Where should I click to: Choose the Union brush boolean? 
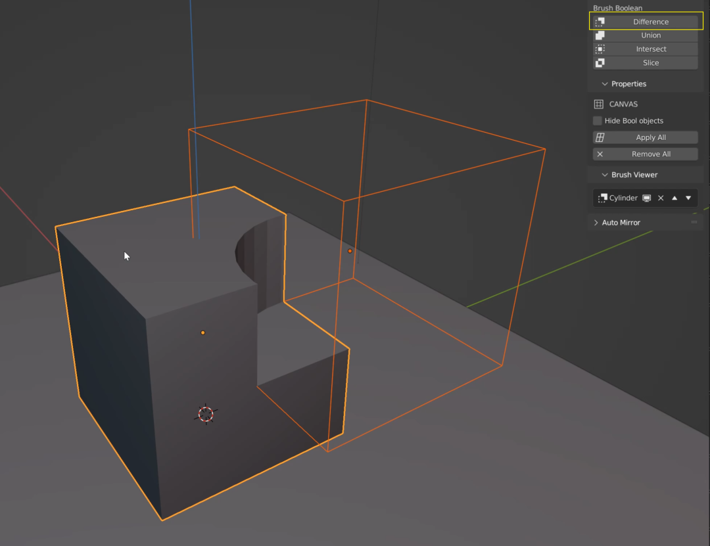pos(646,35)
